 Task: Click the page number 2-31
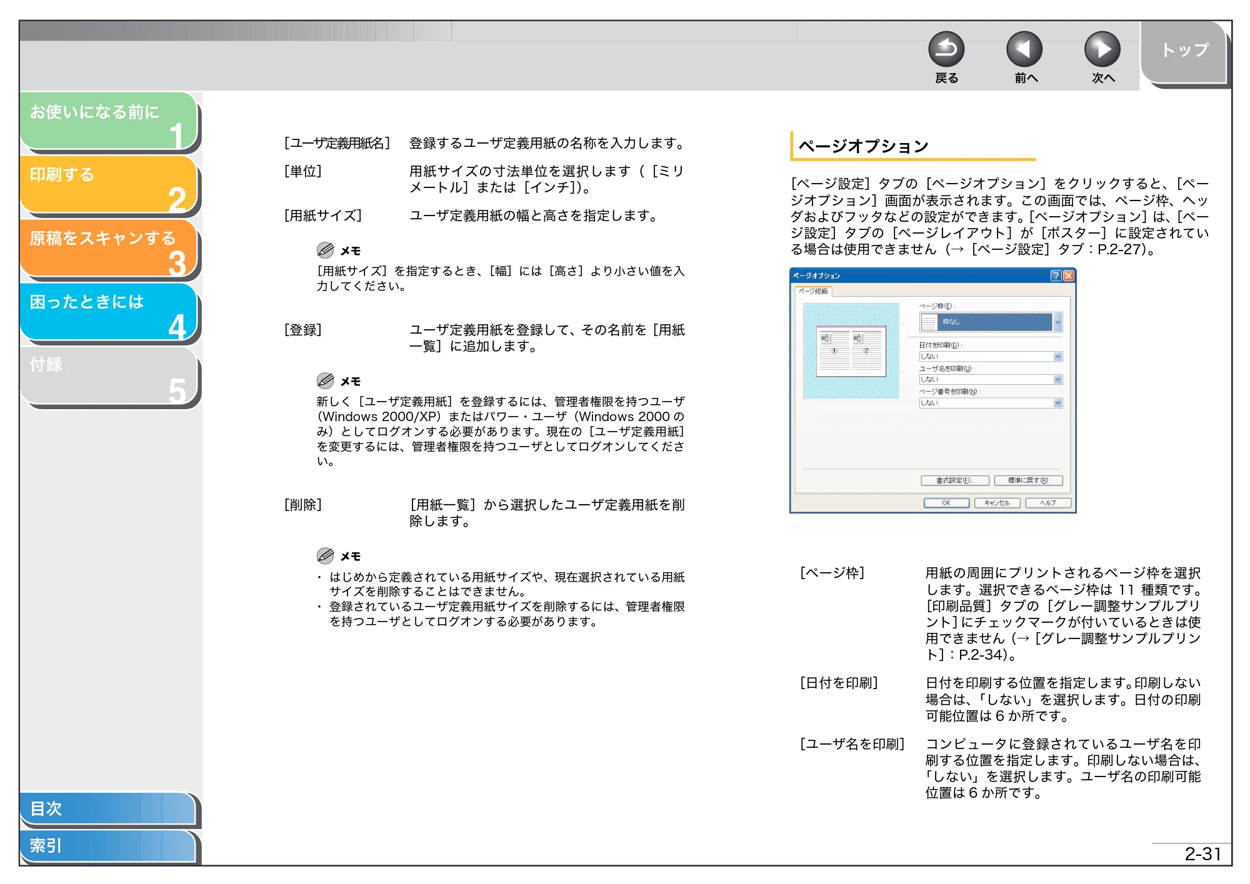pos(1202,854)
